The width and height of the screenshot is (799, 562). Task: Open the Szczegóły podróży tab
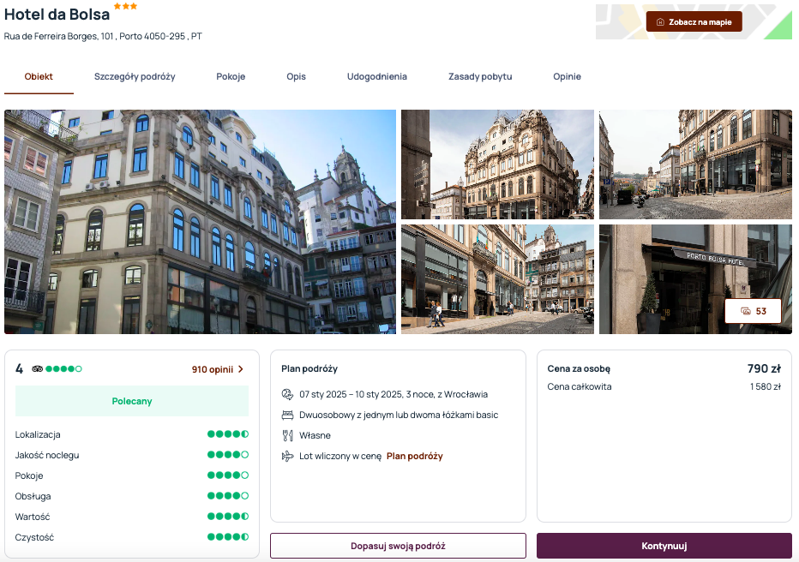click(135, 77)
